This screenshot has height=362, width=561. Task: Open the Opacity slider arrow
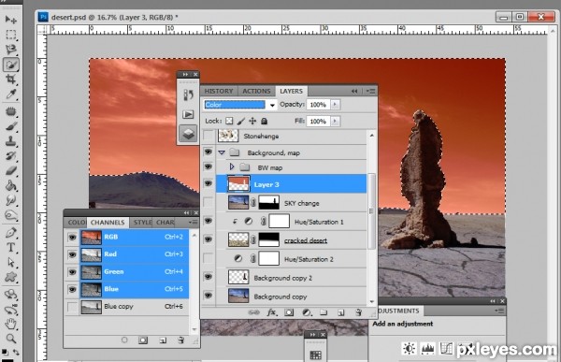tap(335, 104)
